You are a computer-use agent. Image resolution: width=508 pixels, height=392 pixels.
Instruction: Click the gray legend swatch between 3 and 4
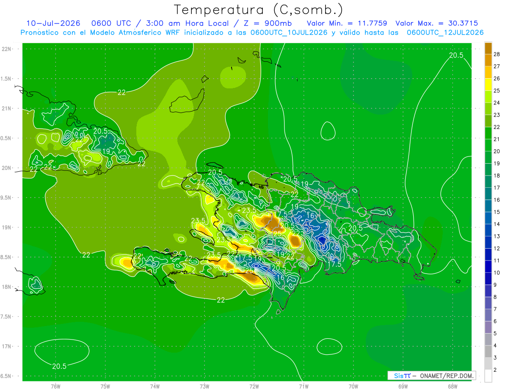488,352
